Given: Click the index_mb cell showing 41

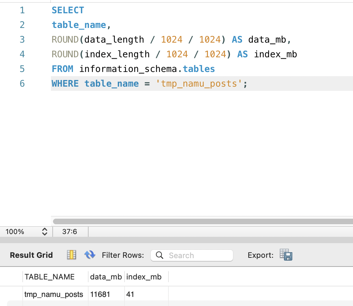Looking at the screenshot, I should (130, 294).
